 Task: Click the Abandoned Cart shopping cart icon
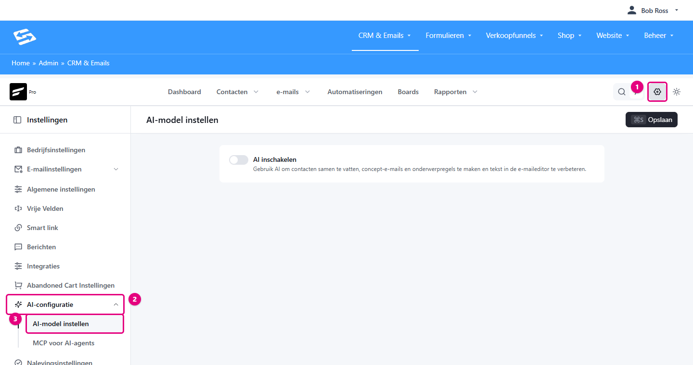[x=18, y=285]
